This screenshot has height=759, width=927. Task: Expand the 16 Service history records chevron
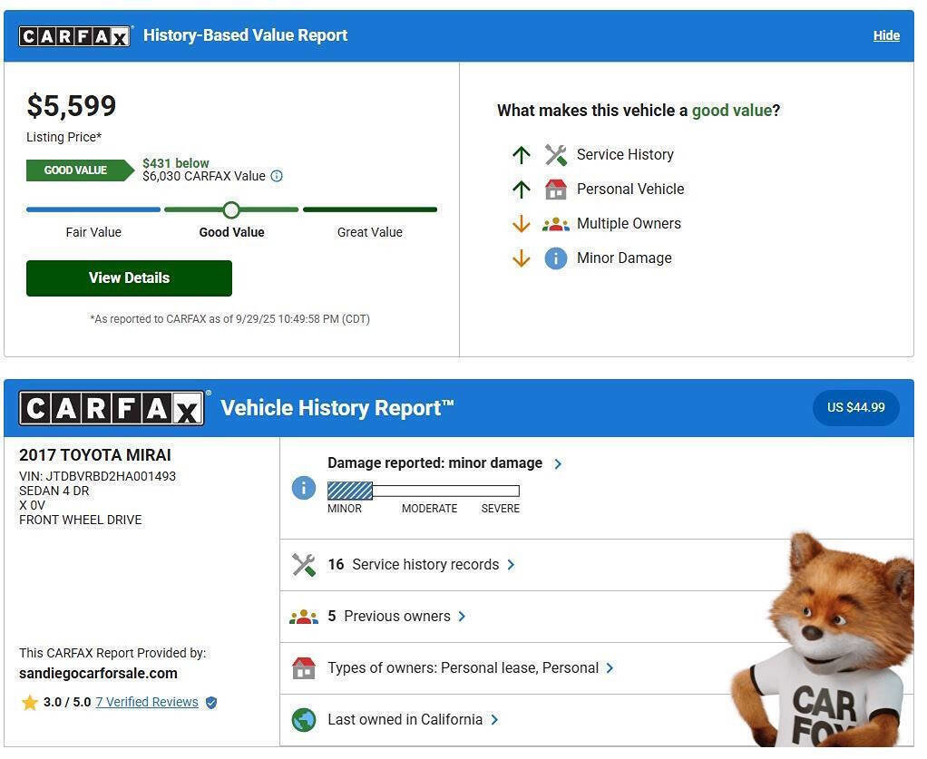coord(511,565)
